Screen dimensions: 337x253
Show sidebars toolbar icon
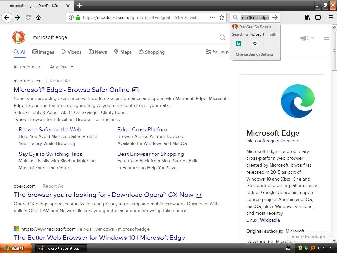pos(318,17)
